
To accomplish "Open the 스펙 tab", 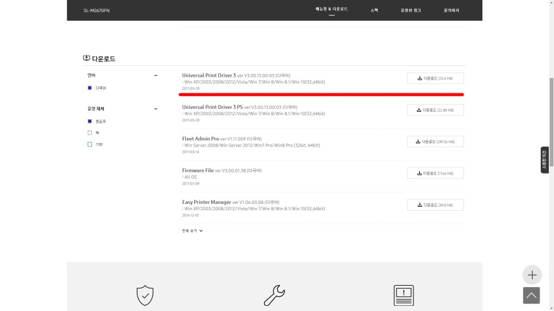I will pos(374,10).
